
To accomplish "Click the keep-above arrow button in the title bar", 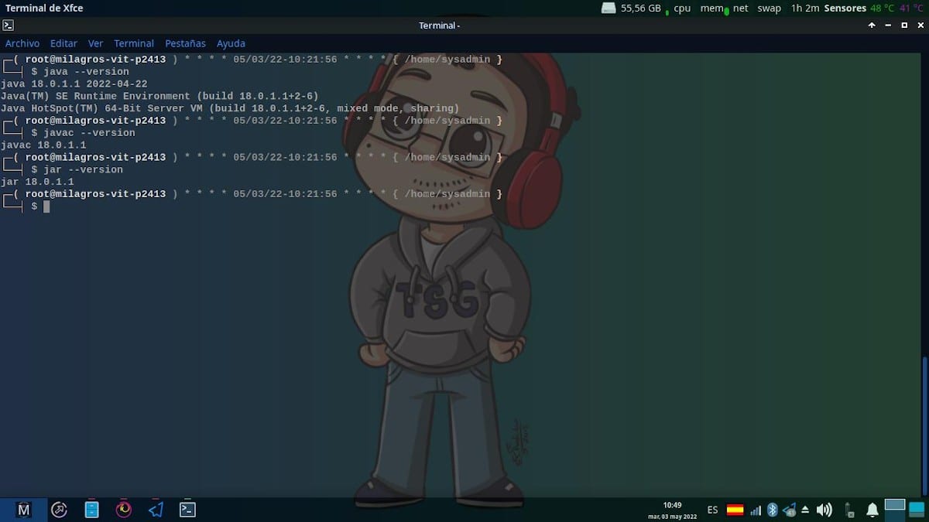I will point(872,26).
